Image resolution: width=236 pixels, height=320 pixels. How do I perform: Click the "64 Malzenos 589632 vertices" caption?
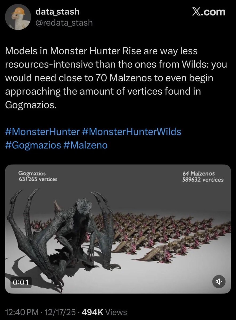[x=203, y=177]
